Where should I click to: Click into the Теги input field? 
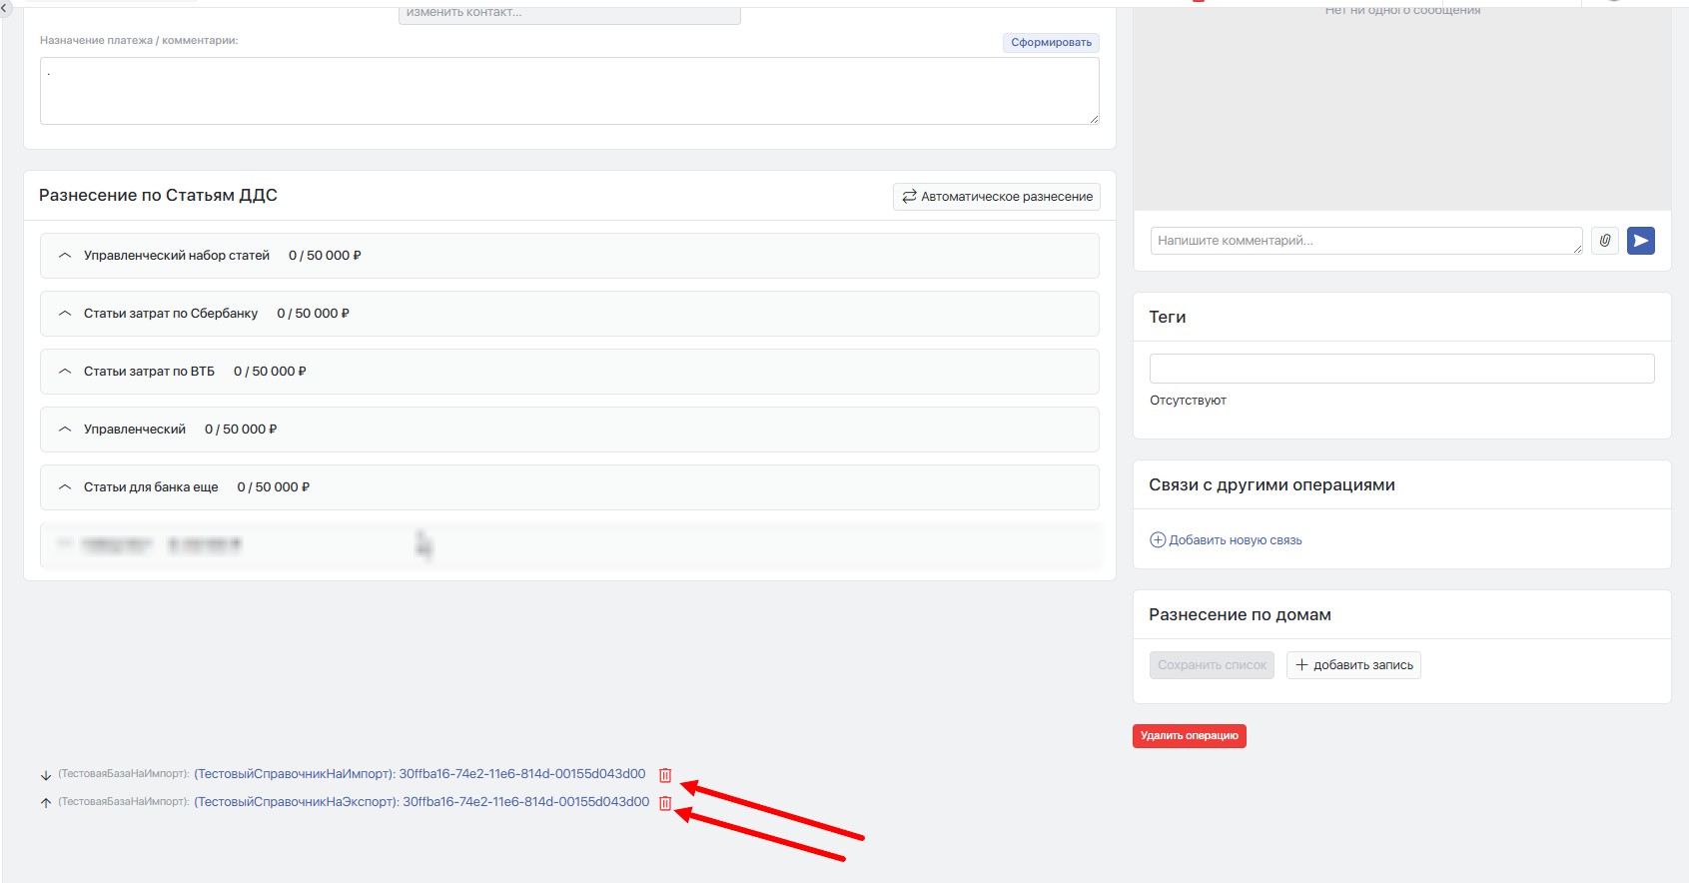click(x=1401, y=369)
